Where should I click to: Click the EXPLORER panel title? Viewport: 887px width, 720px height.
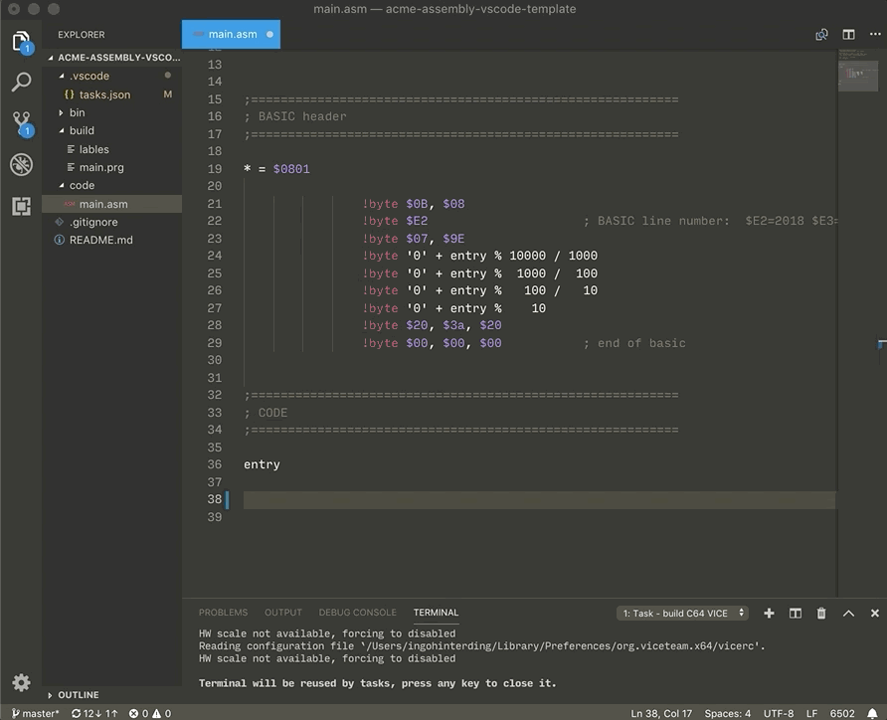[81, 35]
